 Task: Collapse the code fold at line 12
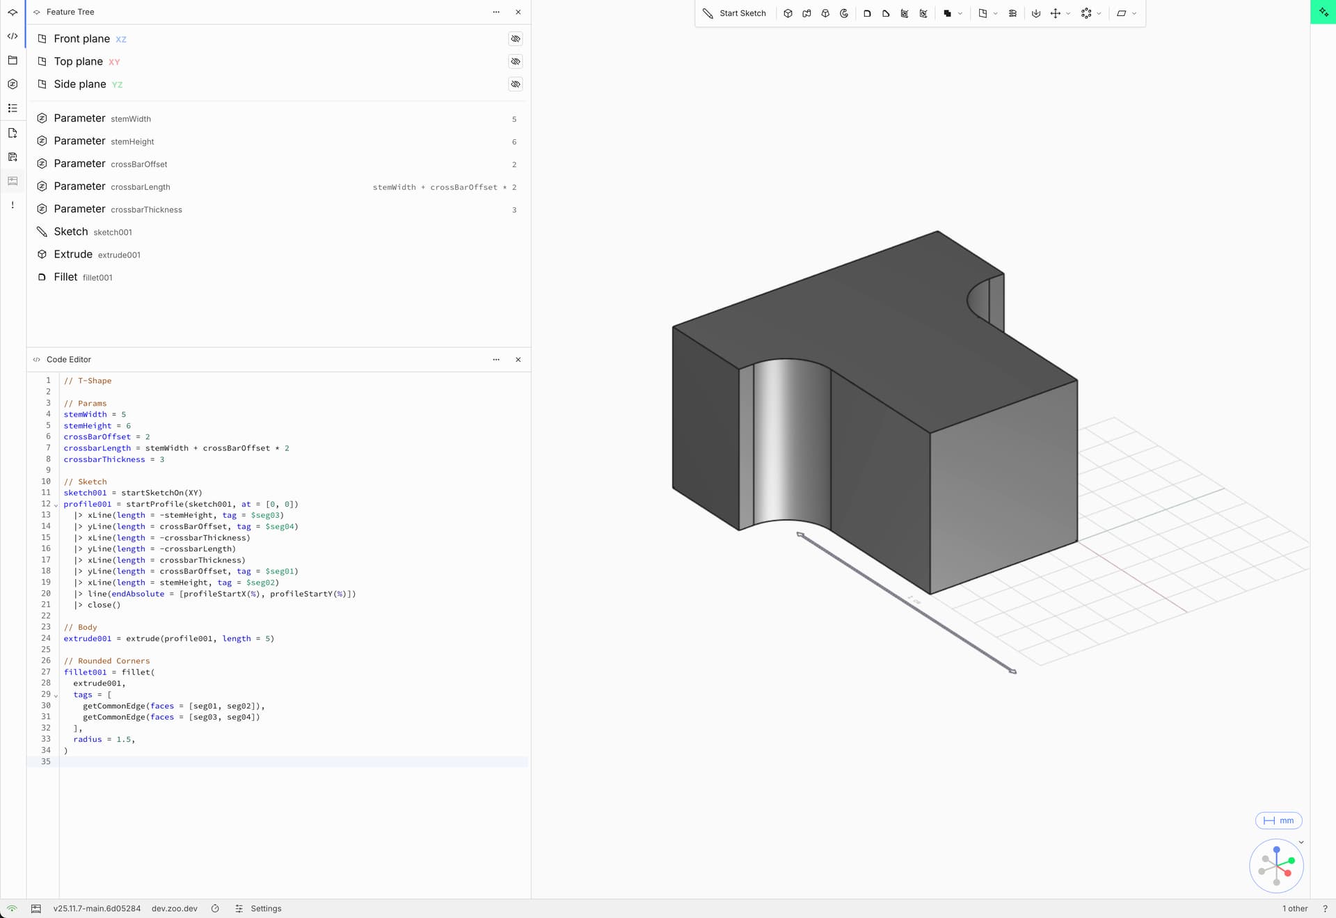[56, 505]
